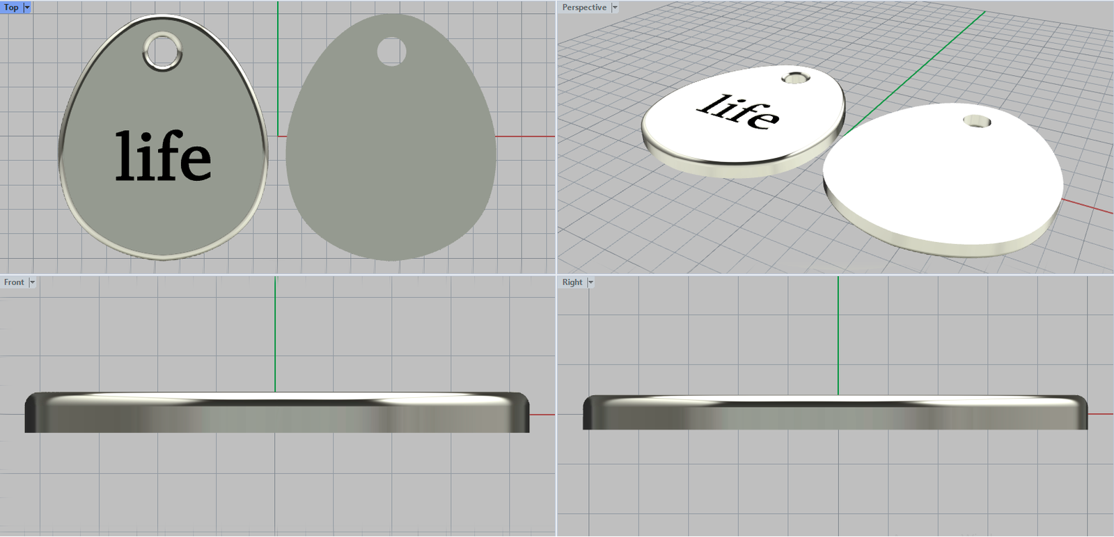Click the green Y-axis line in Front view
The width and height of the screenshot is (1114, 537).
point(275,334)
